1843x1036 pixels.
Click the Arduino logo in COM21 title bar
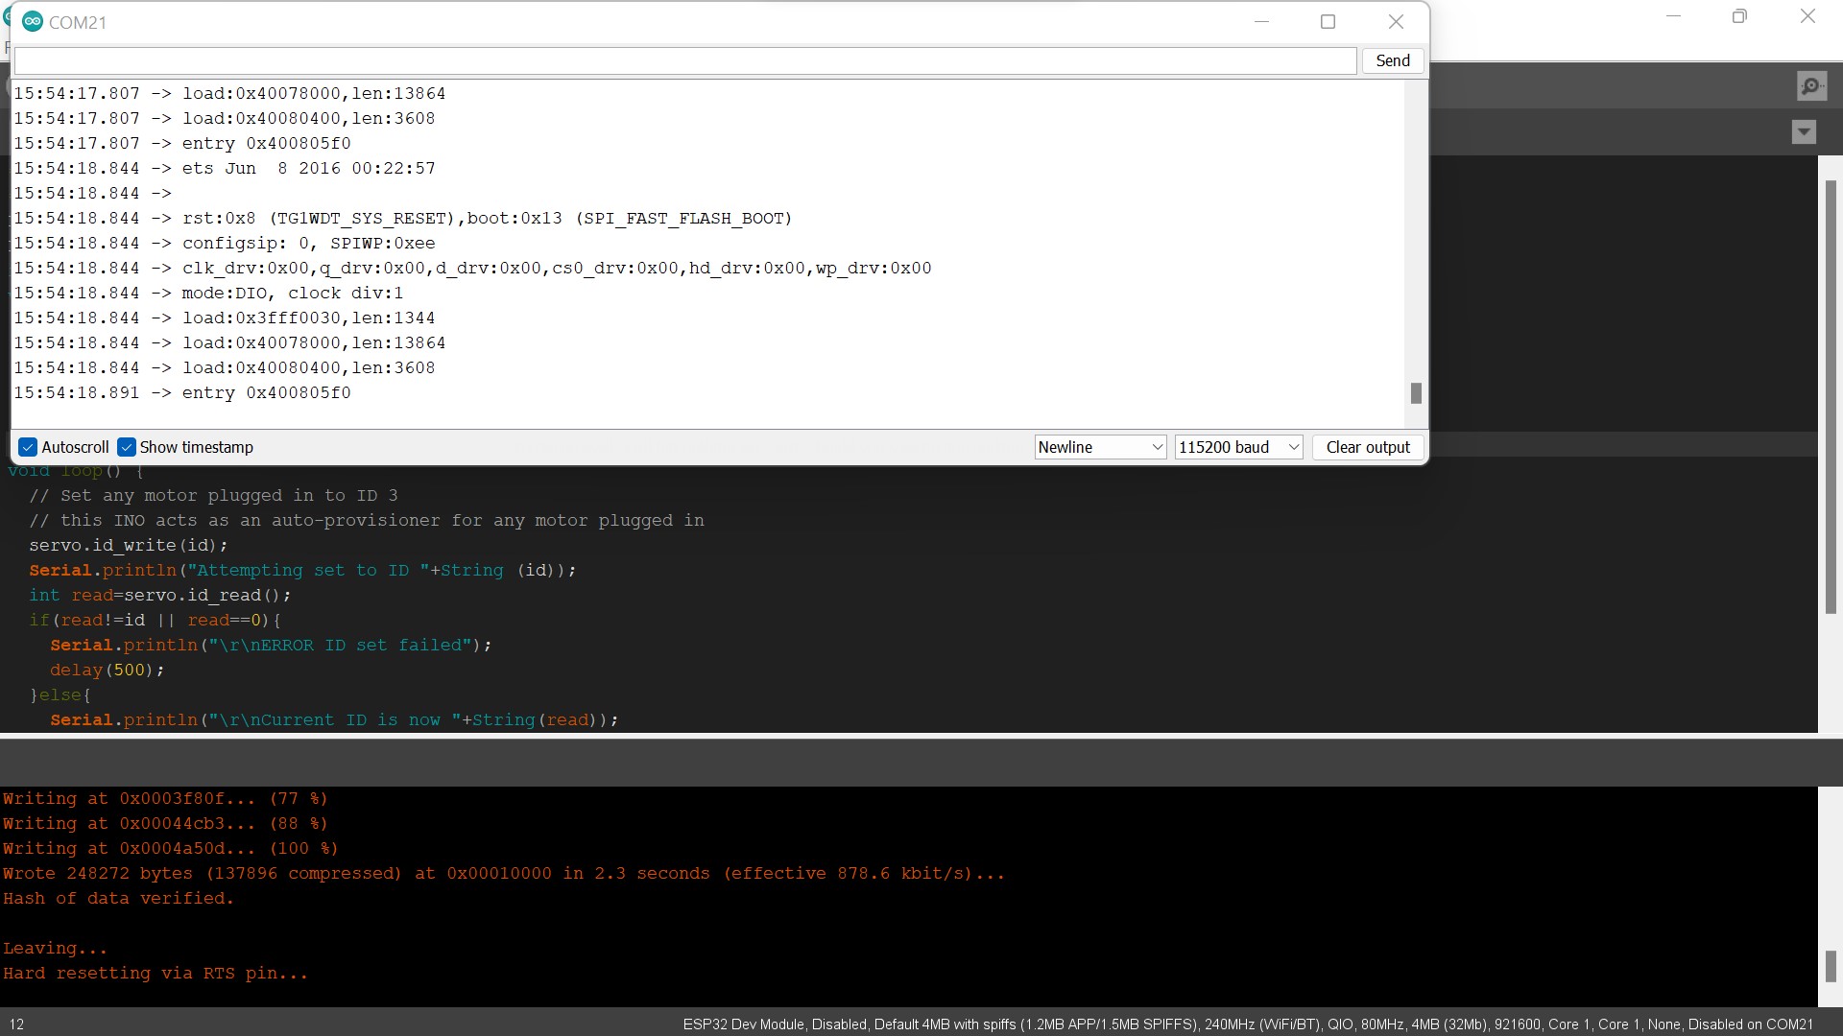(x=32, y=21)
